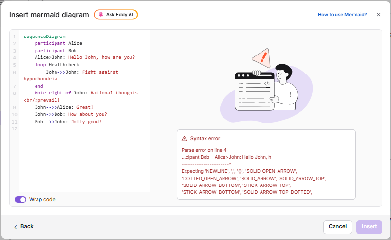The height and width of the screenshot is (240, 391).
Task: Click 'Bob-->>John: Jolly good!' code line
Action: pyautogui.click(x=68, y=122)
